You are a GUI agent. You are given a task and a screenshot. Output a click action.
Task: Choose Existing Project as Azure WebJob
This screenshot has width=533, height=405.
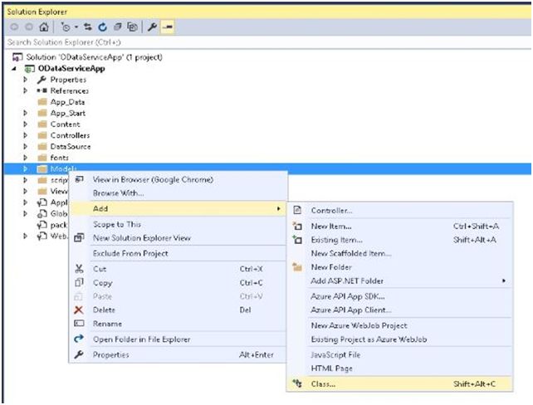369,339
